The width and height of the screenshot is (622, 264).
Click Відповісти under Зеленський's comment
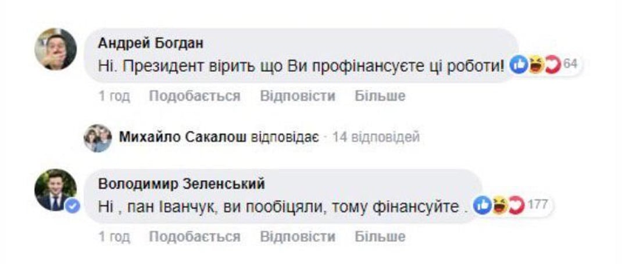coord(297,237)
